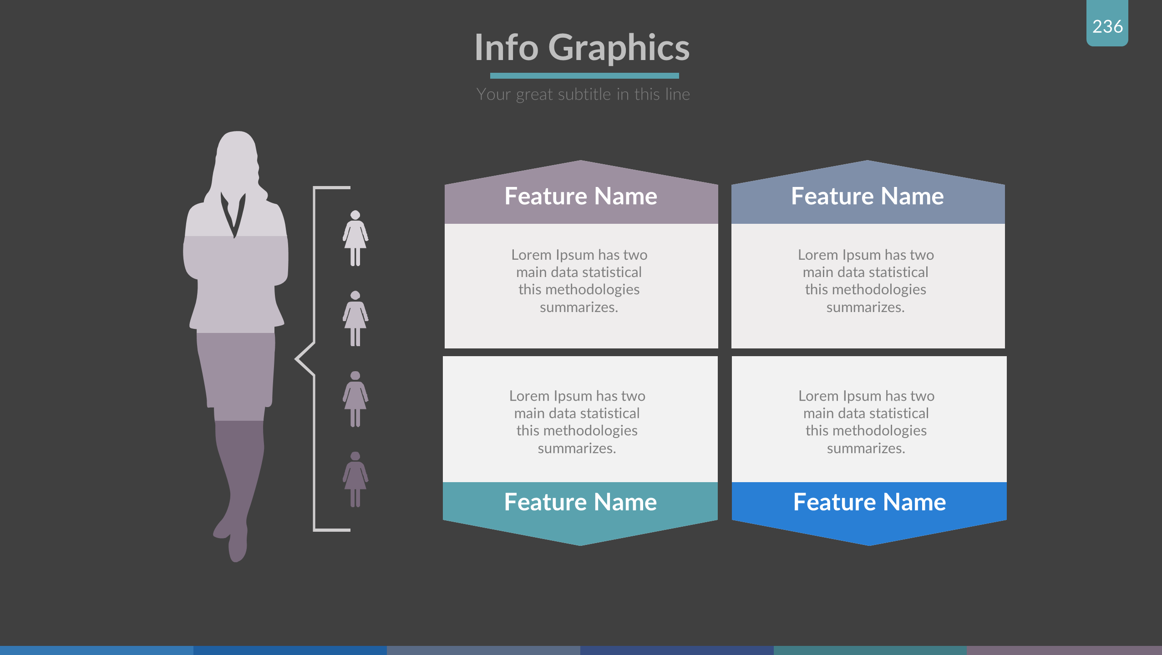The height and width of the screenshot is (655, 1162).
Task: Select the teal Feature Name footer banner
Action: [x=580, y=503]
